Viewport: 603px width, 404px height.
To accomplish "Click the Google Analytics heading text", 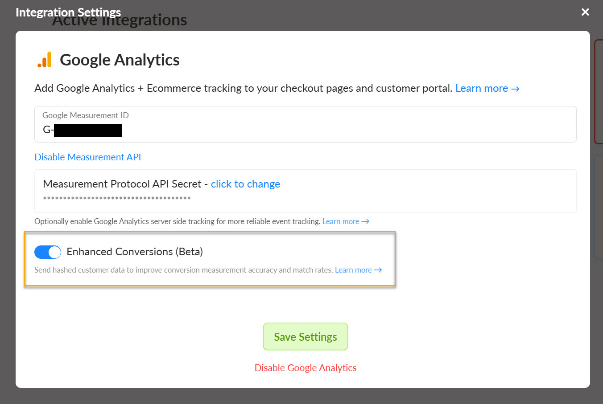I will click(120, 60).
